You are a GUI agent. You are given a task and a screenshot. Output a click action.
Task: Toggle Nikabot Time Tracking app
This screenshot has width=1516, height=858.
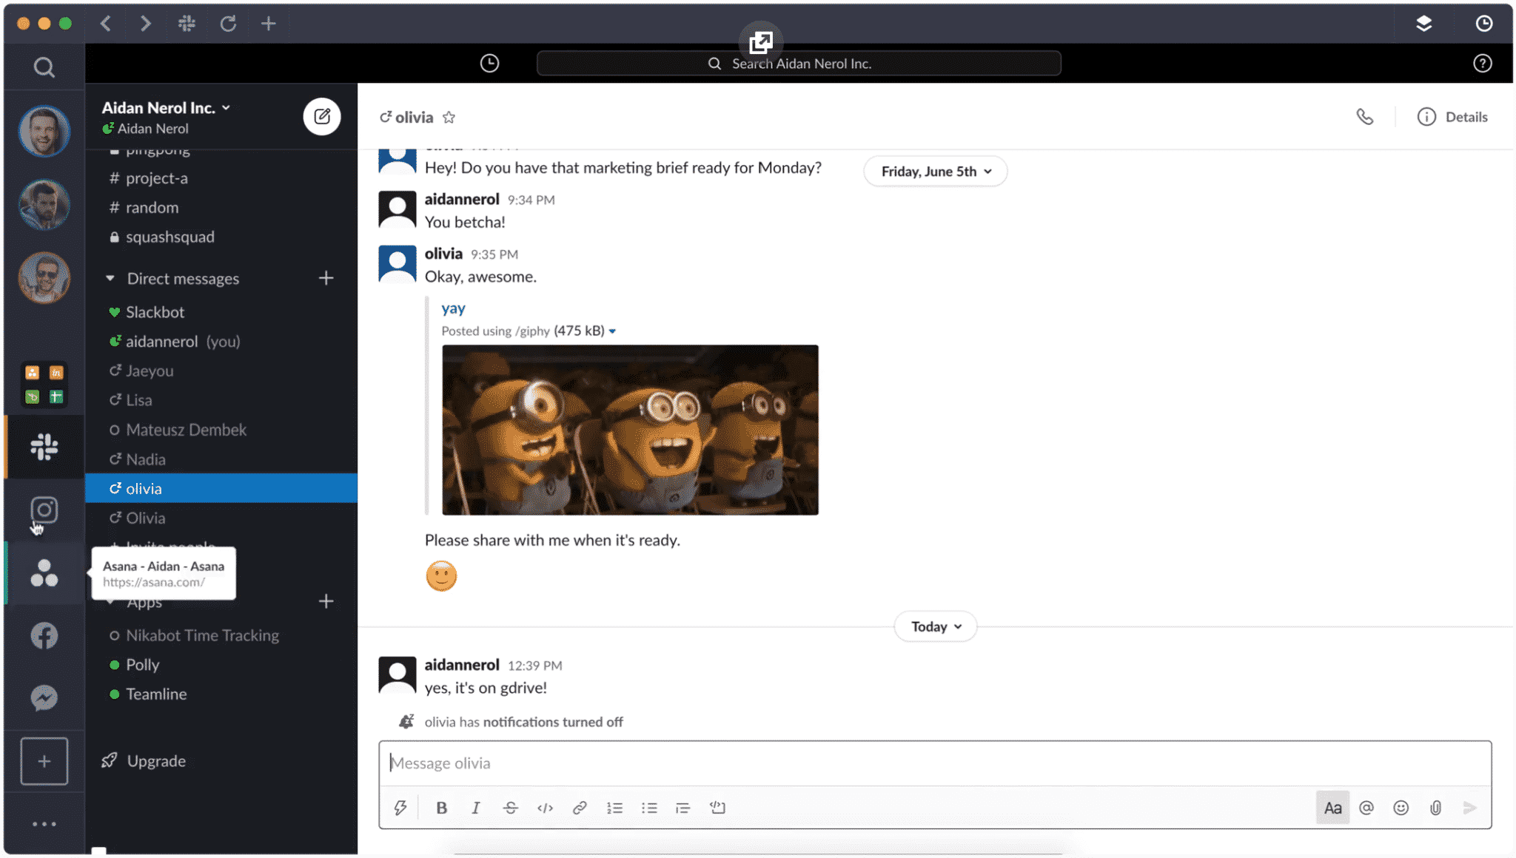201,635
